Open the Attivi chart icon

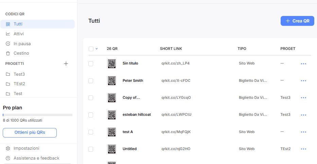pyautogui.click(x=8, y=34)
